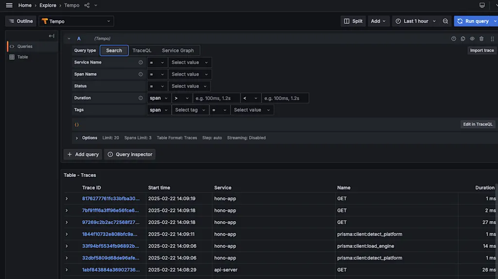The height and width of the screenshot is (279, 498).
Task: Open Span Name operator dropdown
Action: [x=157, y=74]
